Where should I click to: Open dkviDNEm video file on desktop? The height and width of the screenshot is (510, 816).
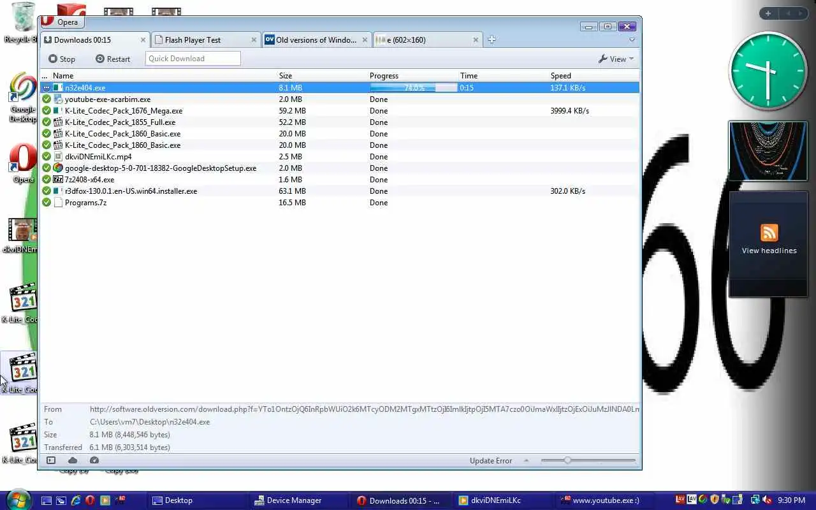coord(21,235)
